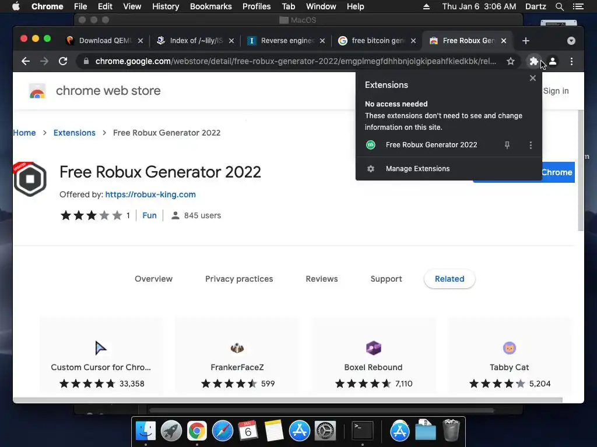Close the Extensions popup

click(x=533, y=78)
